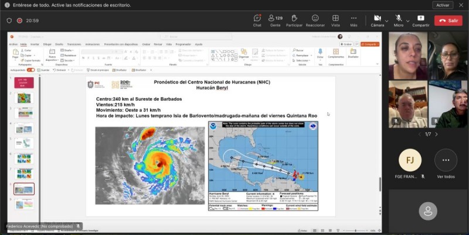Expand the Micro device options arrow
The height and width of the screenshot is (235, 469).
407,21
